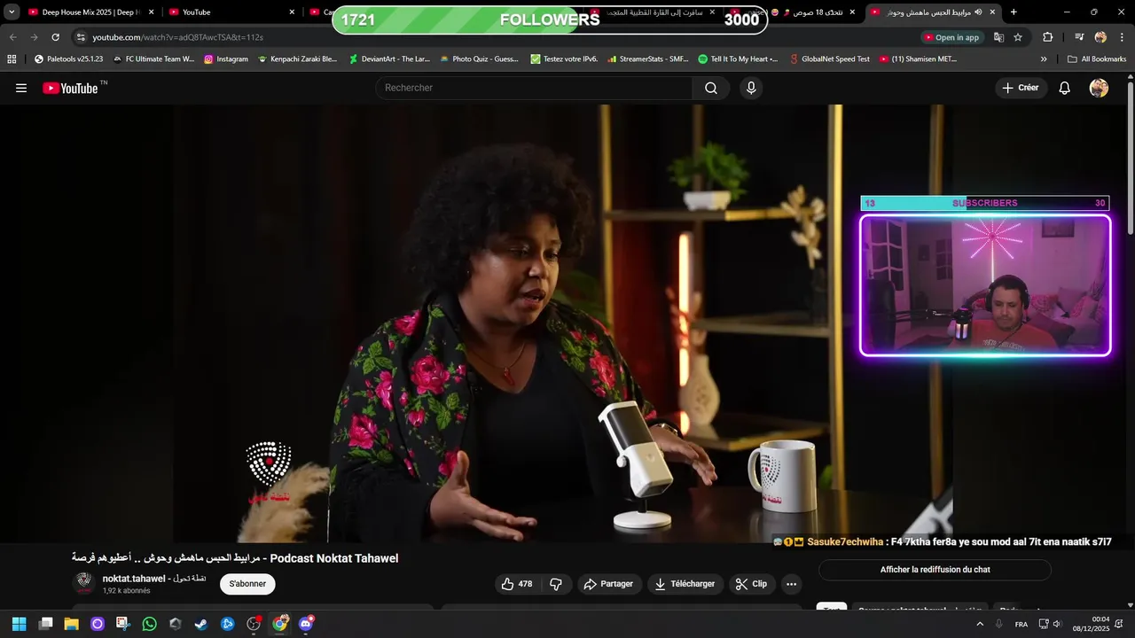
Task: Open Windows Start menu
Action: click(19, 624)
